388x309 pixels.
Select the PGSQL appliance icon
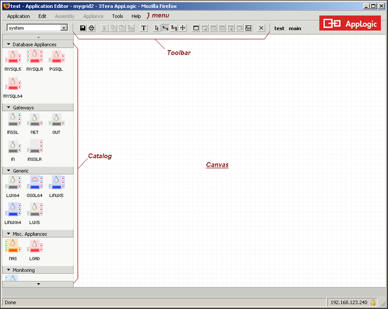click(56, 56)
